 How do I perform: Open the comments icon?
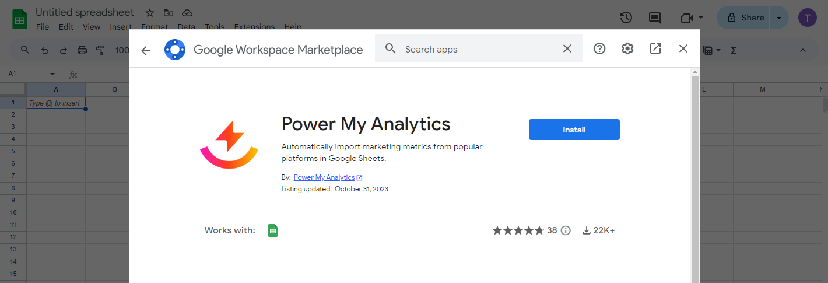pos(655,18)
